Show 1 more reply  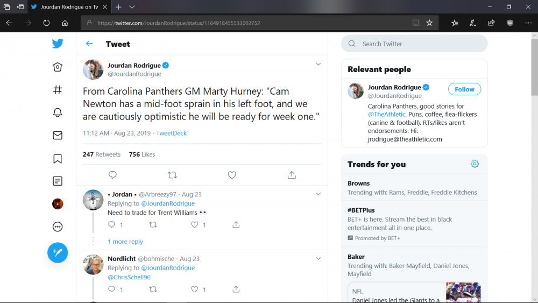pyautogui.click(x=125, y=242)
